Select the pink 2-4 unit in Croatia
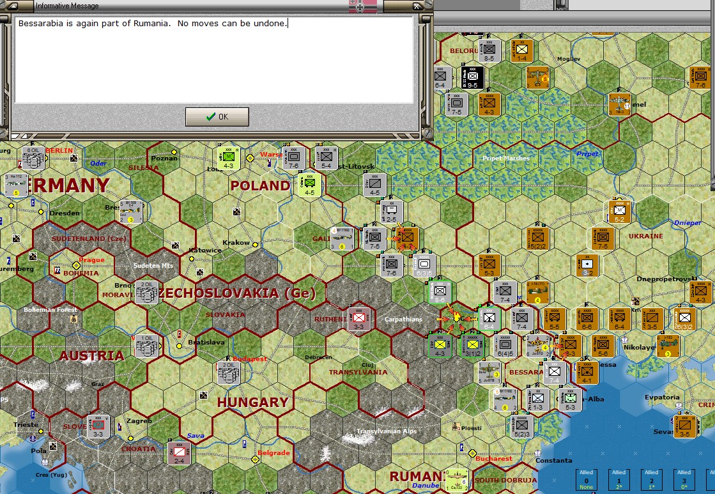This screenshot has height=494, width=715. pyautogui.click(x=179, y=453)
